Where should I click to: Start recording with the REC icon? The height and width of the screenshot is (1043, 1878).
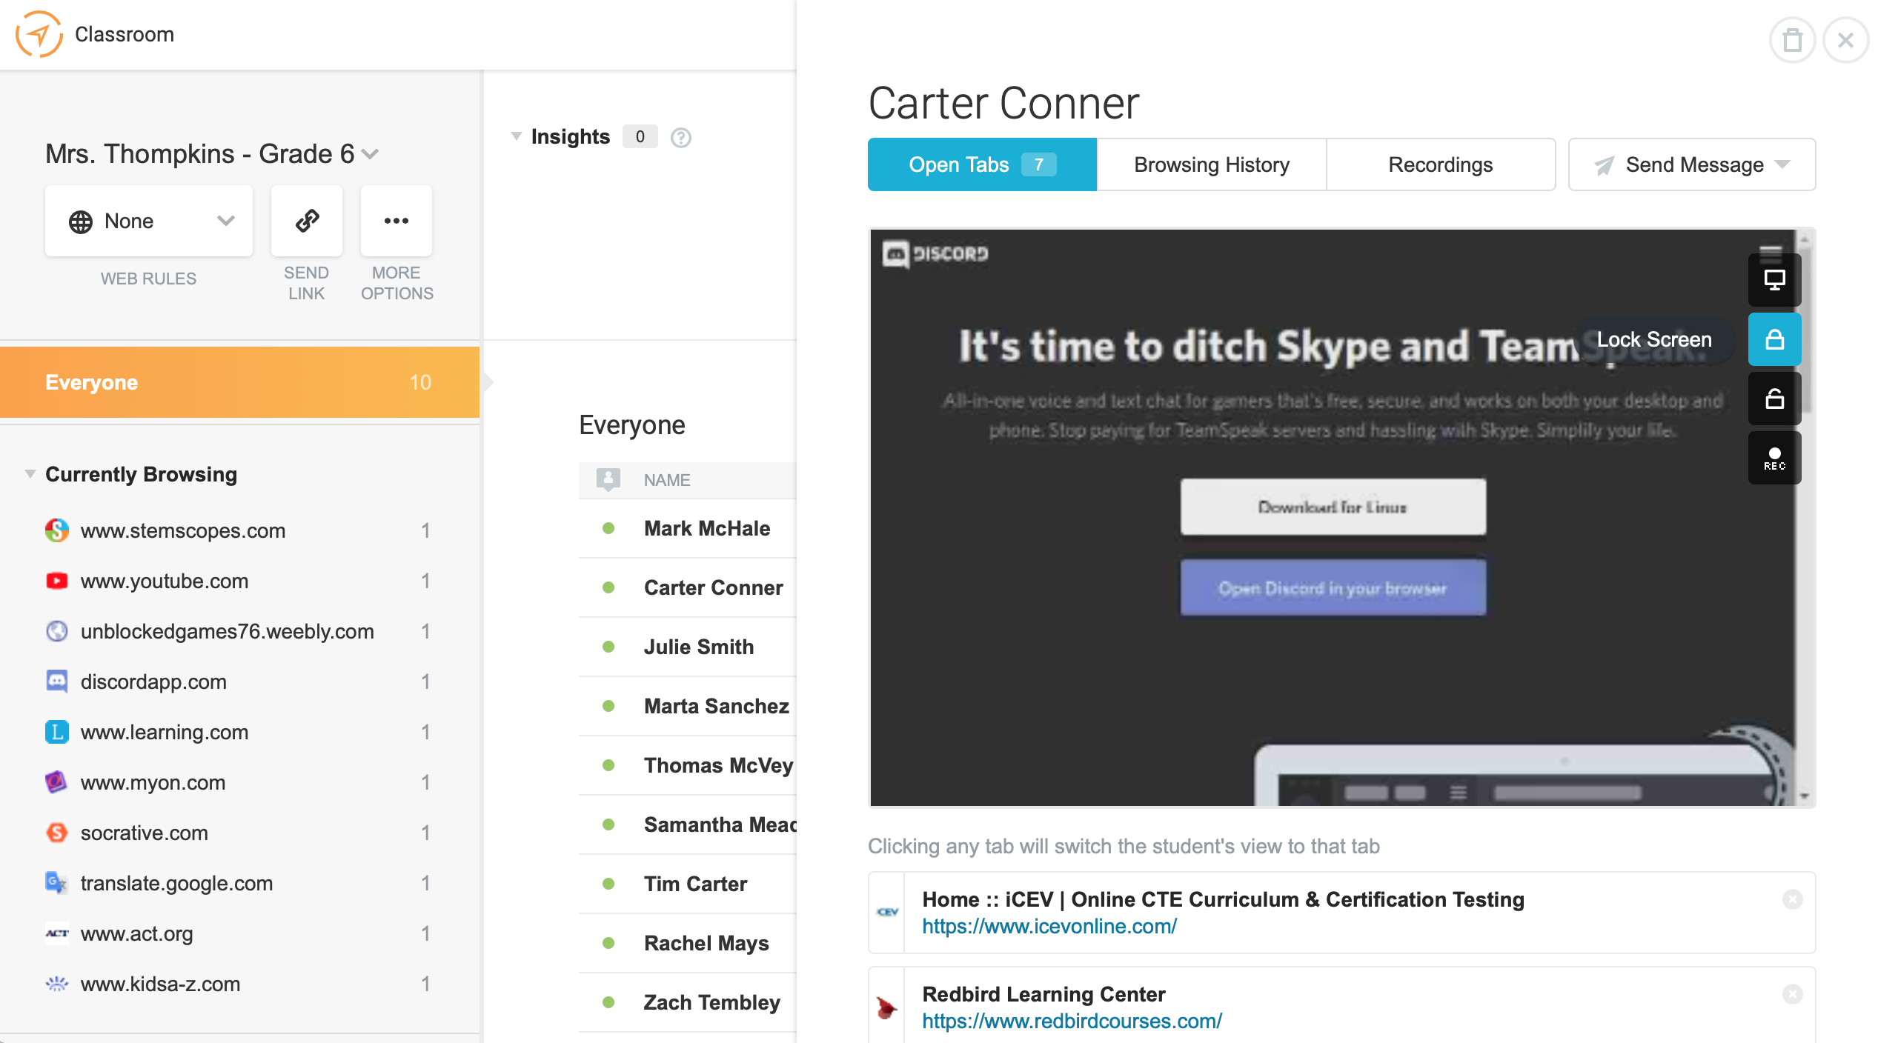[x=1774, y=459]
